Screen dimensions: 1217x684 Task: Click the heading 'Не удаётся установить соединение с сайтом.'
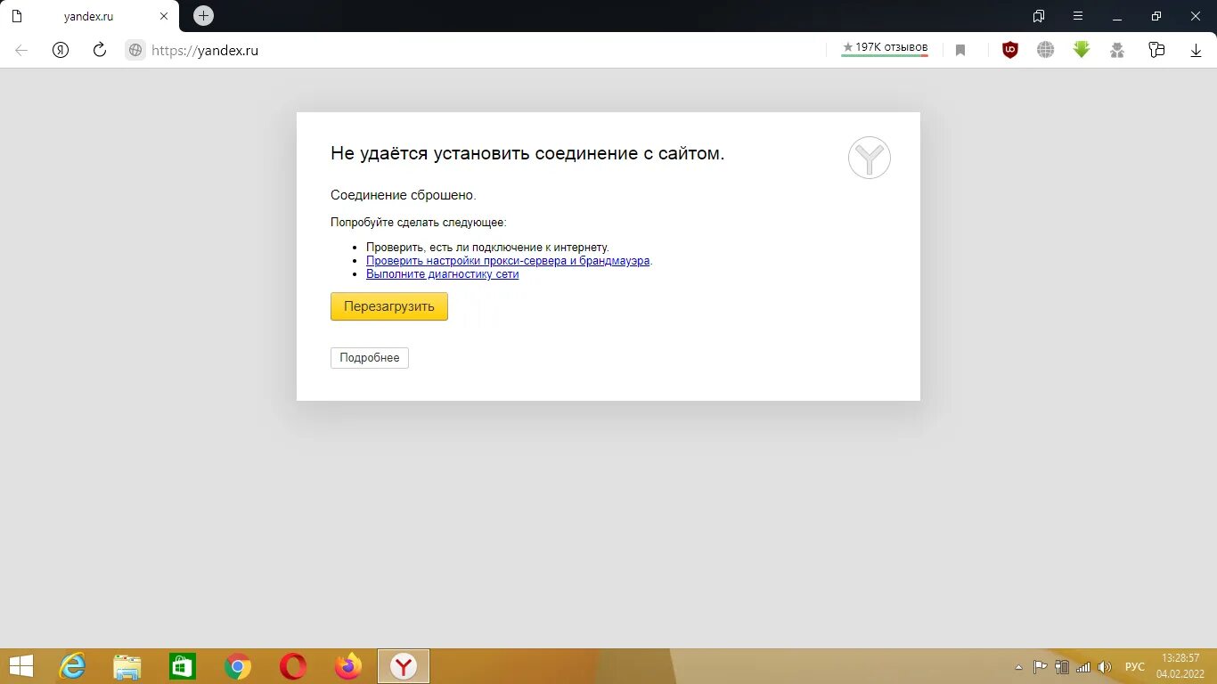[x=527, y=153]
